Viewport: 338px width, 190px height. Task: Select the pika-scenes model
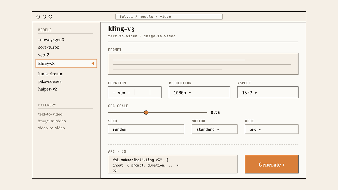50,81
